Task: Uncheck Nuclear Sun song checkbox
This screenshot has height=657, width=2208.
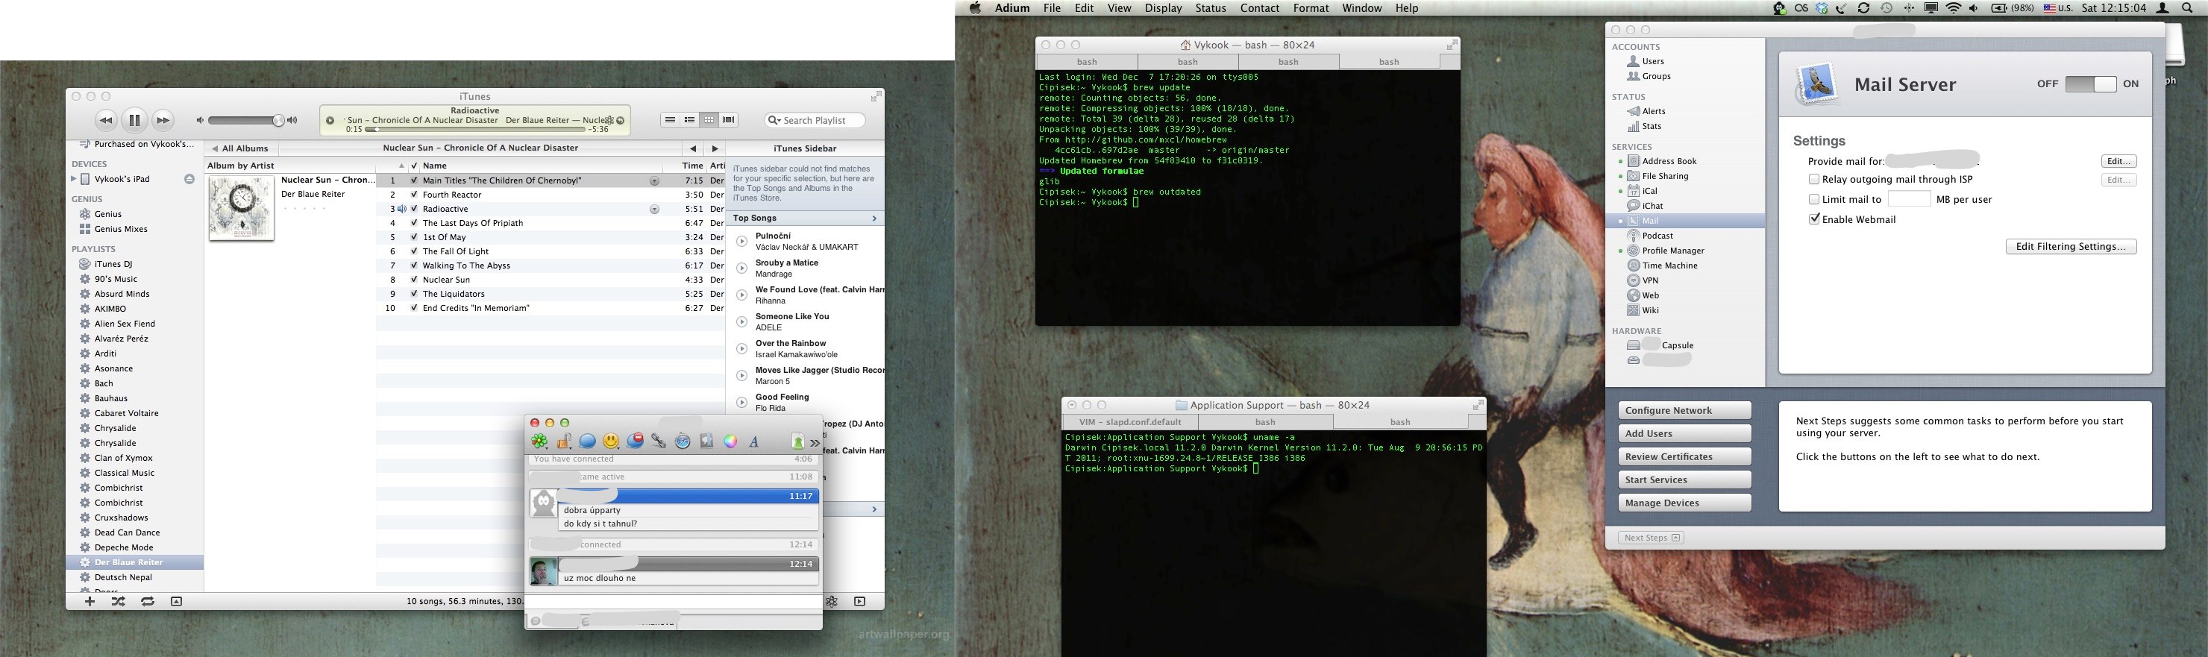Action: pyautogui.click(x=414, y=279)
